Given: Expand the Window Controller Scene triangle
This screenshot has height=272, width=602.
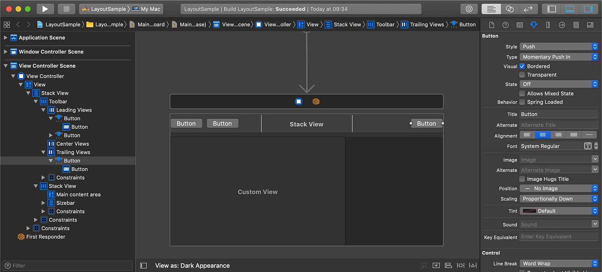Looking at the screenshot, I should click(x=6, y=51).
